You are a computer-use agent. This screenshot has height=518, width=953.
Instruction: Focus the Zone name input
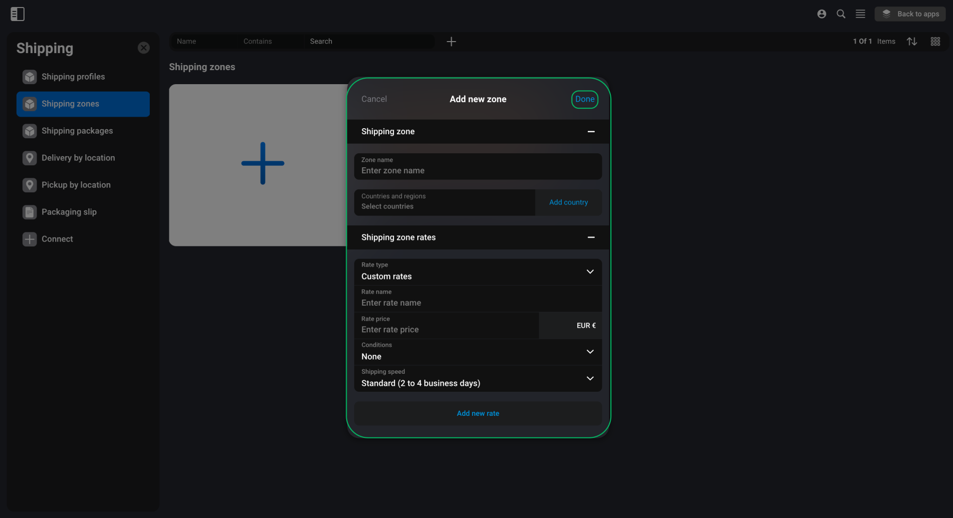pos(478,166)
